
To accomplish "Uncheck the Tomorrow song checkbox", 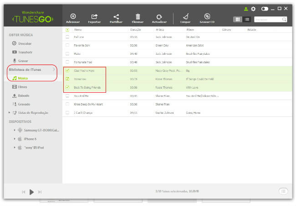I will (67, 79).
